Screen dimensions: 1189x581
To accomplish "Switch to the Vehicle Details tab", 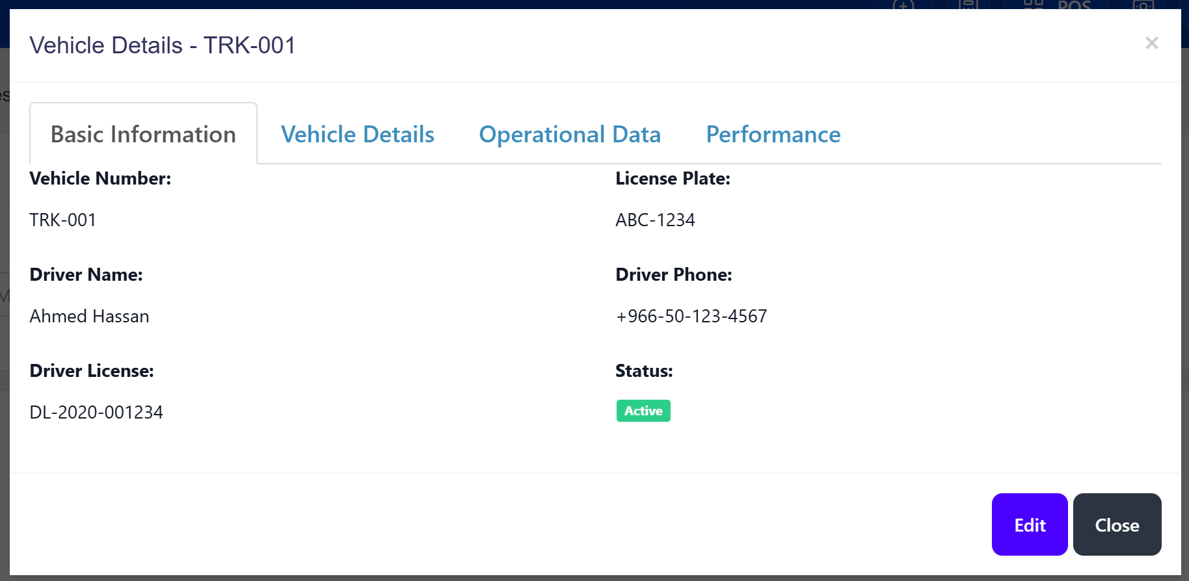I will tap(357, 135).
